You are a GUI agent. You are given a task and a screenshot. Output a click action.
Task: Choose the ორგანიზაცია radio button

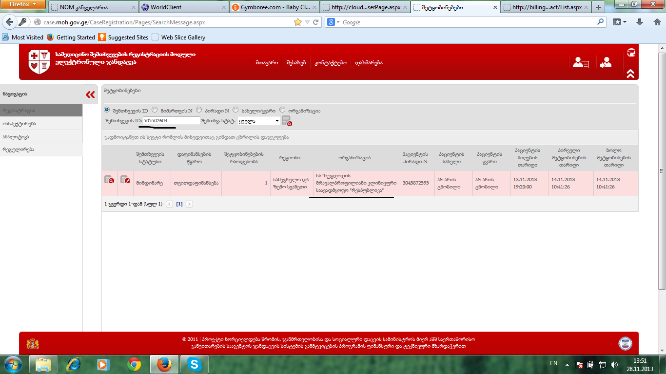(283, 110)
